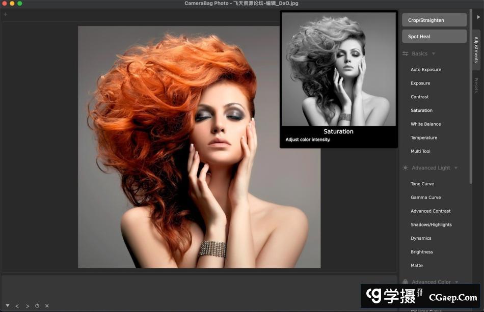Collapse the Basics section arrow

tap(434, 54)
